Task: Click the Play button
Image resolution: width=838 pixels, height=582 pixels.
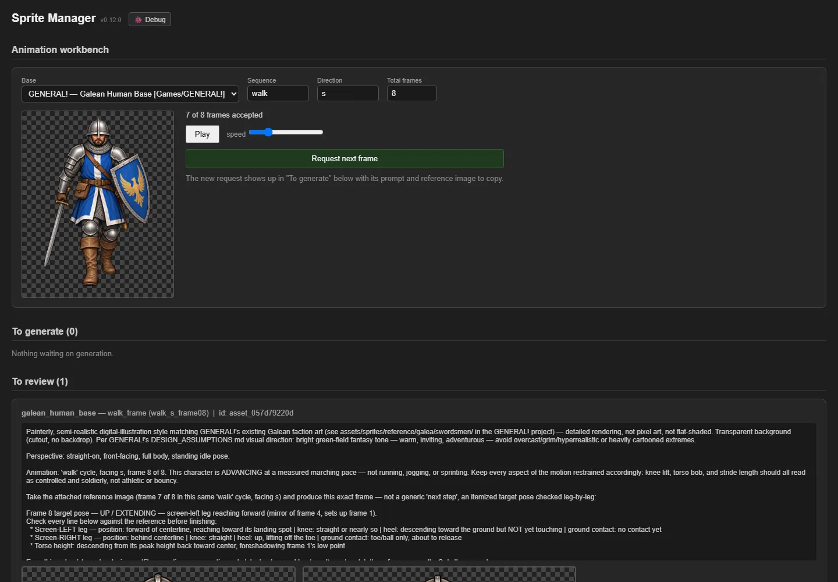Action: 203,134
